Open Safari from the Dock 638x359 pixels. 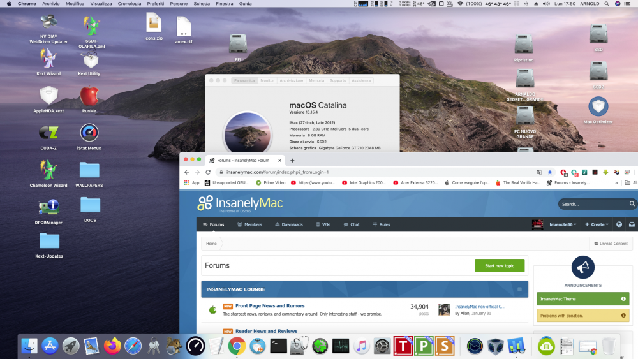point(133,346)
